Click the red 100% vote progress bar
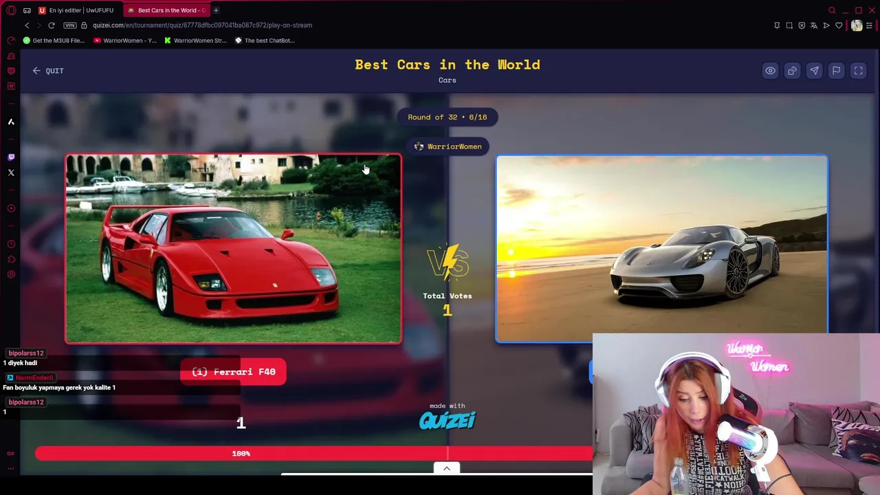880x495 pixels. 313,454
